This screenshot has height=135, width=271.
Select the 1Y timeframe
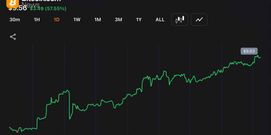click(x=139, y=20)
